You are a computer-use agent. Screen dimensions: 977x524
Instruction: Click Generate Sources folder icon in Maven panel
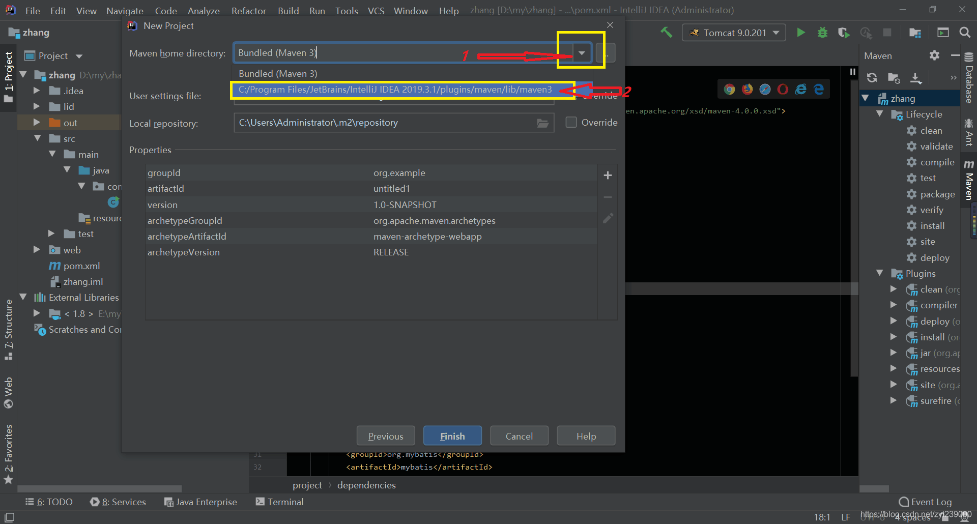pyautogui.click(x=894, y=77)
